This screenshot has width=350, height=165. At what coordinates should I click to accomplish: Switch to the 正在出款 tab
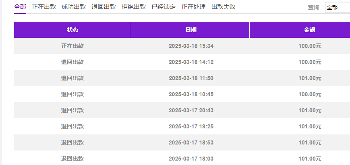[44, 7]
